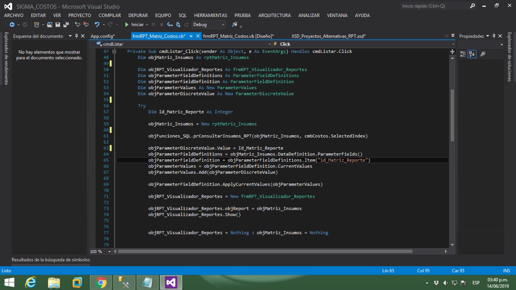Click the Navigate Backward arrow icon
Image resolution: width=516 pixels, height=290 pixels.
(12, 25)
